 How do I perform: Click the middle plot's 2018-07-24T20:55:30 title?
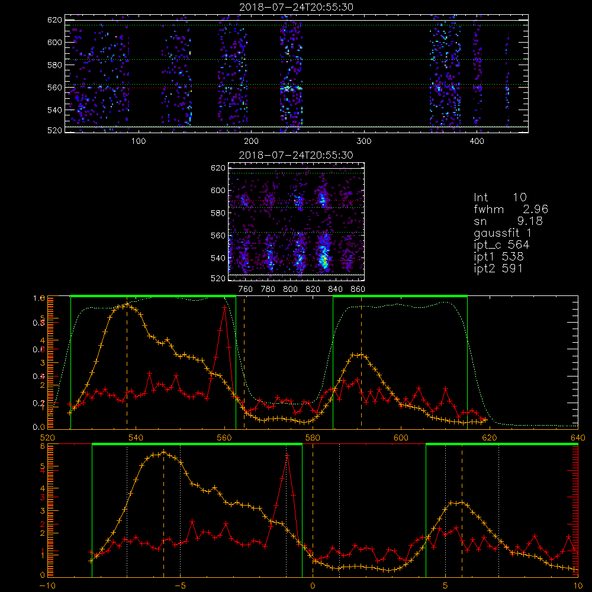296,155
